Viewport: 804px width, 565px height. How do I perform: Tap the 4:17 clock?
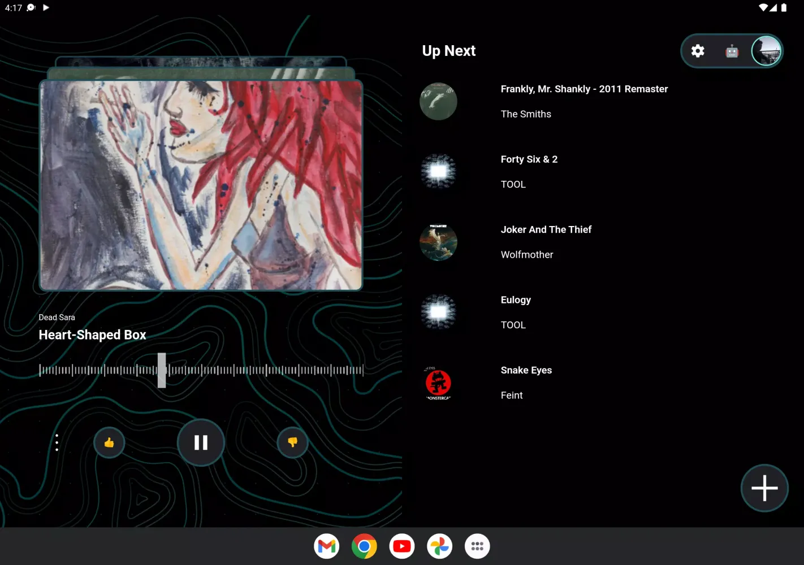14,8
